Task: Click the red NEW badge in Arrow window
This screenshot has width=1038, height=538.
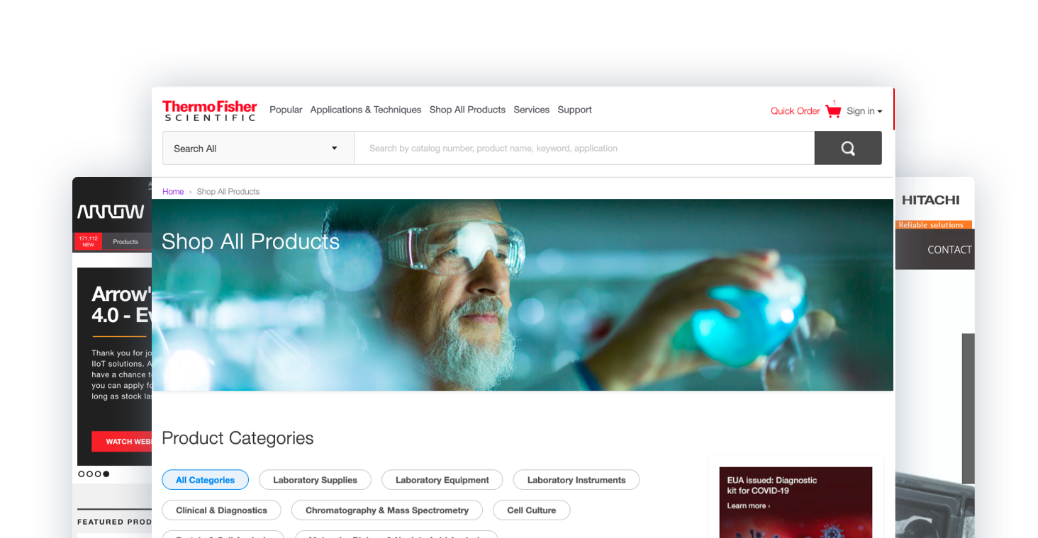Action: coord(88,242)
